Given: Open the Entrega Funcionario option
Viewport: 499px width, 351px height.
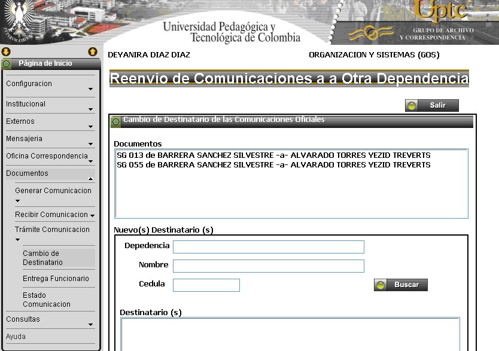Looking at the screenshot, I should tap(56, 279).
